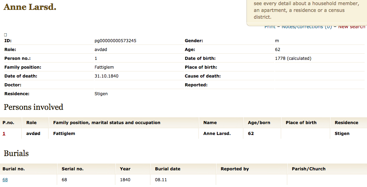Click the Burial no. column header

pos(14,169)
